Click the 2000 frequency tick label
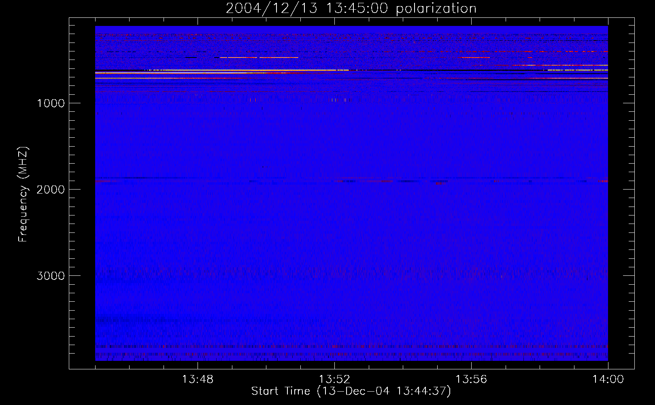The width and height of the screenshot is (655, 405). (x=51, y=190)
